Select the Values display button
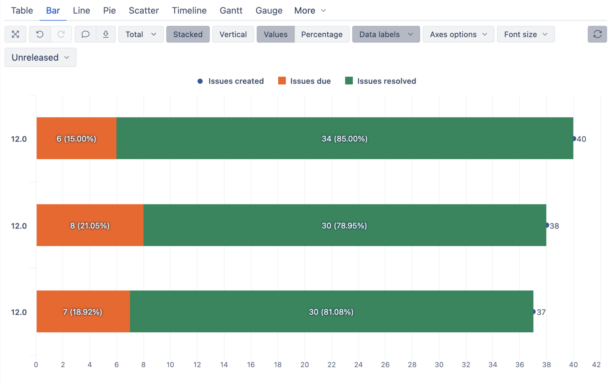 (275, 34)
